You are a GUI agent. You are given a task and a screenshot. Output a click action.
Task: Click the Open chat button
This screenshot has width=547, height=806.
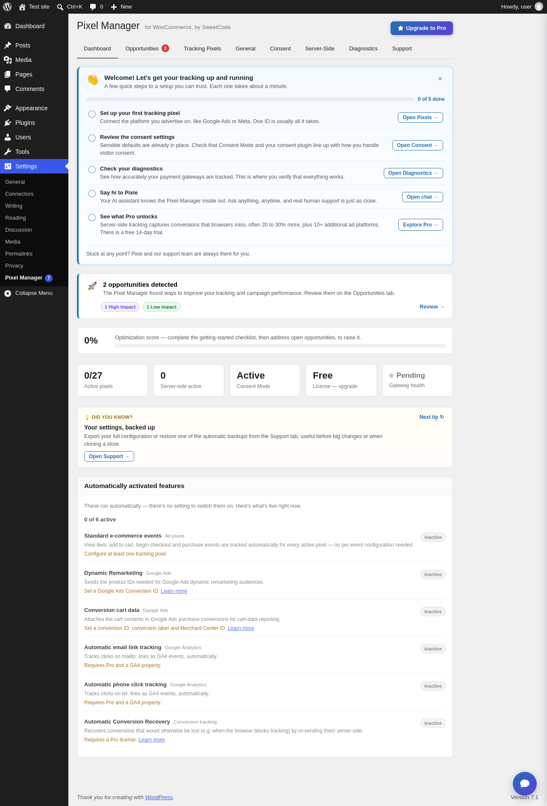pyautogui.click(x=423, y=197)
